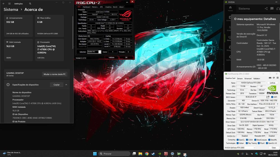Click the info icon beside Especificações do dispositivo
The width and height of the screenshot is (280, 157).
click(8, 85)
